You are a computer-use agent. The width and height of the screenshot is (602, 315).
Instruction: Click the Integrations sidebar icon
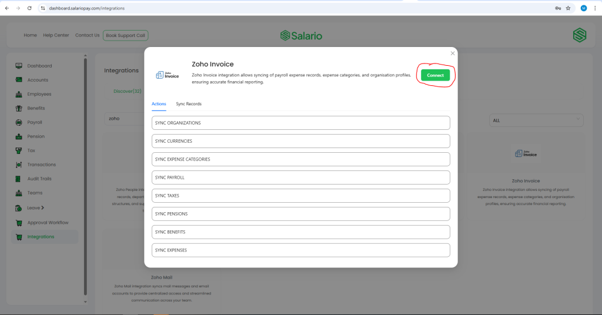pyautogui.click(x=18, y=237)
